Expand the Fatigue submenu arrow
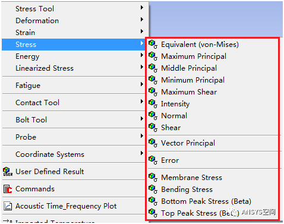Viewport: 284px width, 224px height. pos(142,84)
